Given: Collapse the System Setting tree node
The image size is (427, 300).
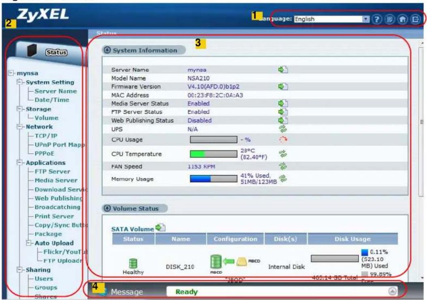Looking at the screenshot, I should point(19,82).
